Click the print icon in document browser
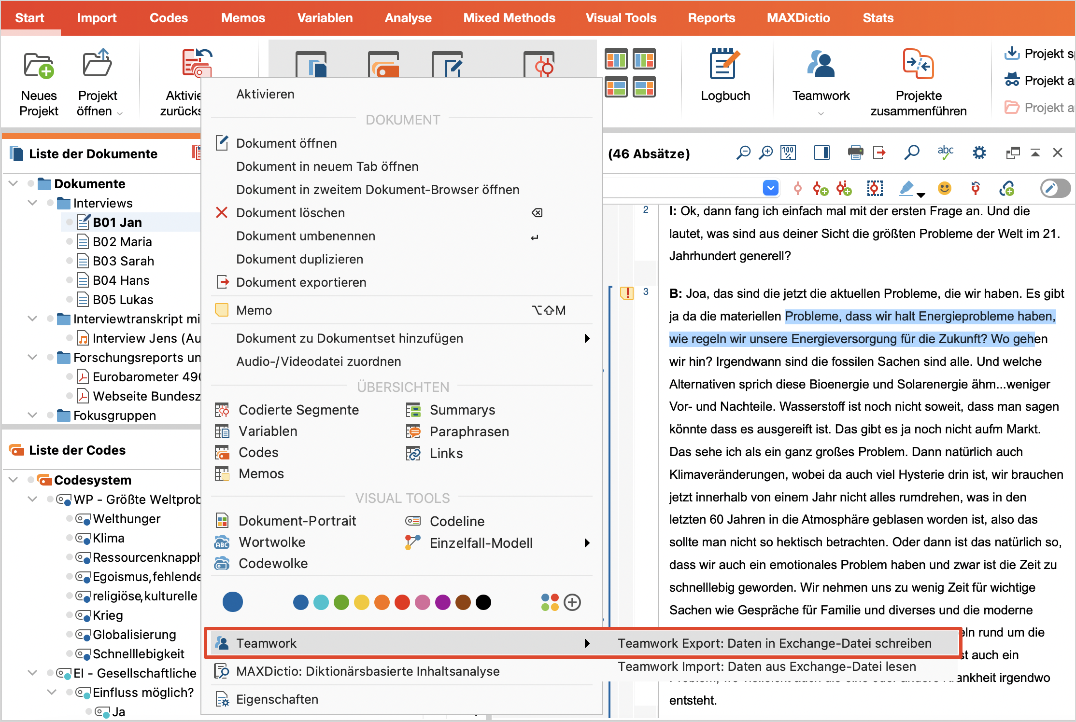Image resolution: width=1076 pixels, height=722 pixels. (855, 153)
